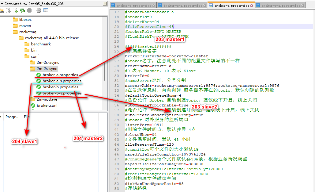The width and height of the screenshot is (315, 192).
Task: Click the benchmark folder icon
Action: click(27, 44)
